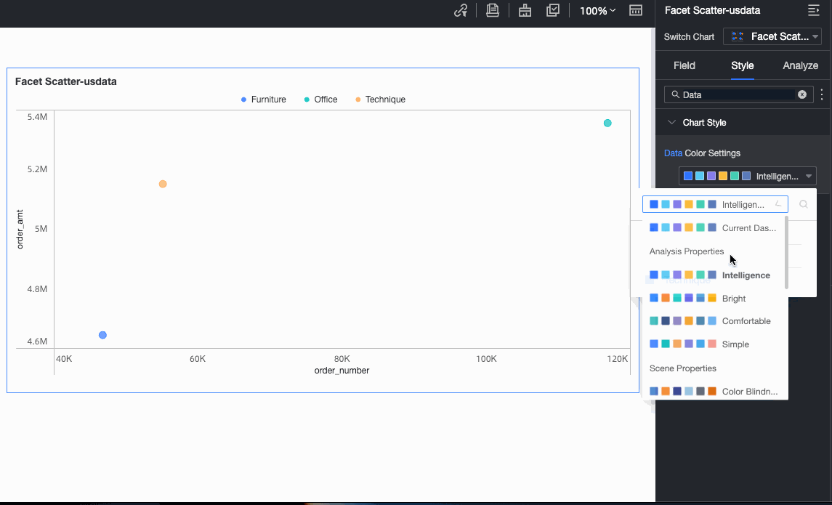Click the blue Furniture data point

(x=103, y=335)
